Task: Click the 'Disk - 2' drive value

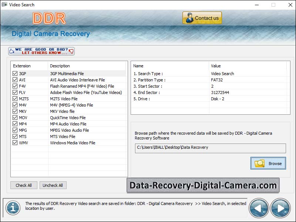Action: click(218, 99)
